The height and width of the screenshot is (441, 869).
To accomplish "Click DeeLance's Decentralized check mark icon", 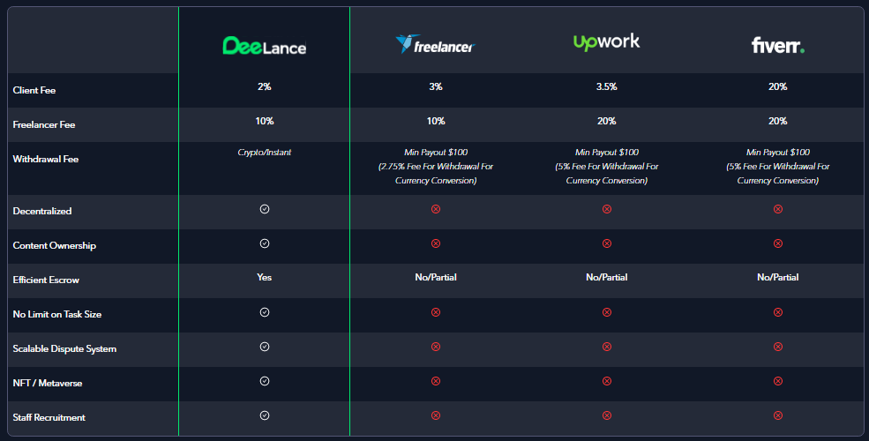I will pyautogui.click(x=265, y=209).
